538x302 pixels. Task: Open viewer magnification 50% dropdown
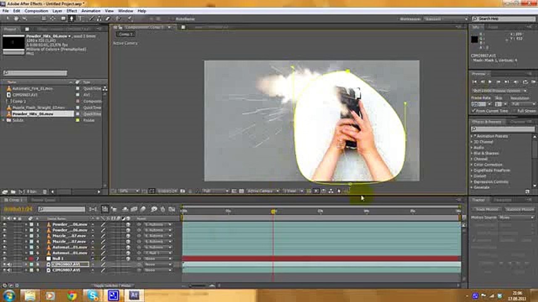[128, 191]
